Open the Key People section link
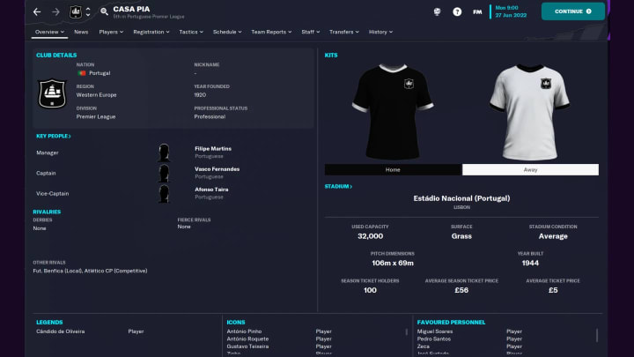Screen dimensions: 634x357 coord(54,136)
